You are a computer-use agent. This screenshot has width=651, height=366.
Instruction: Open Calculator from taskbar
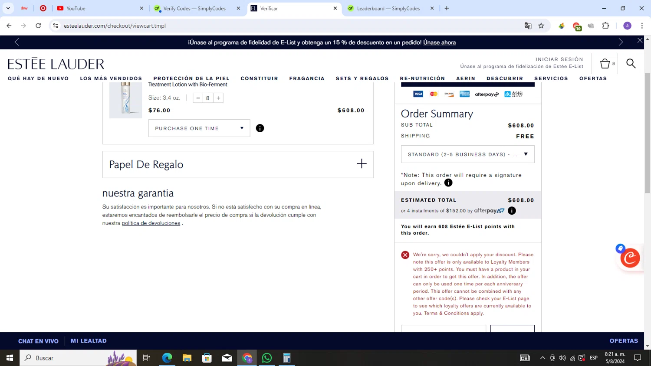287,358
